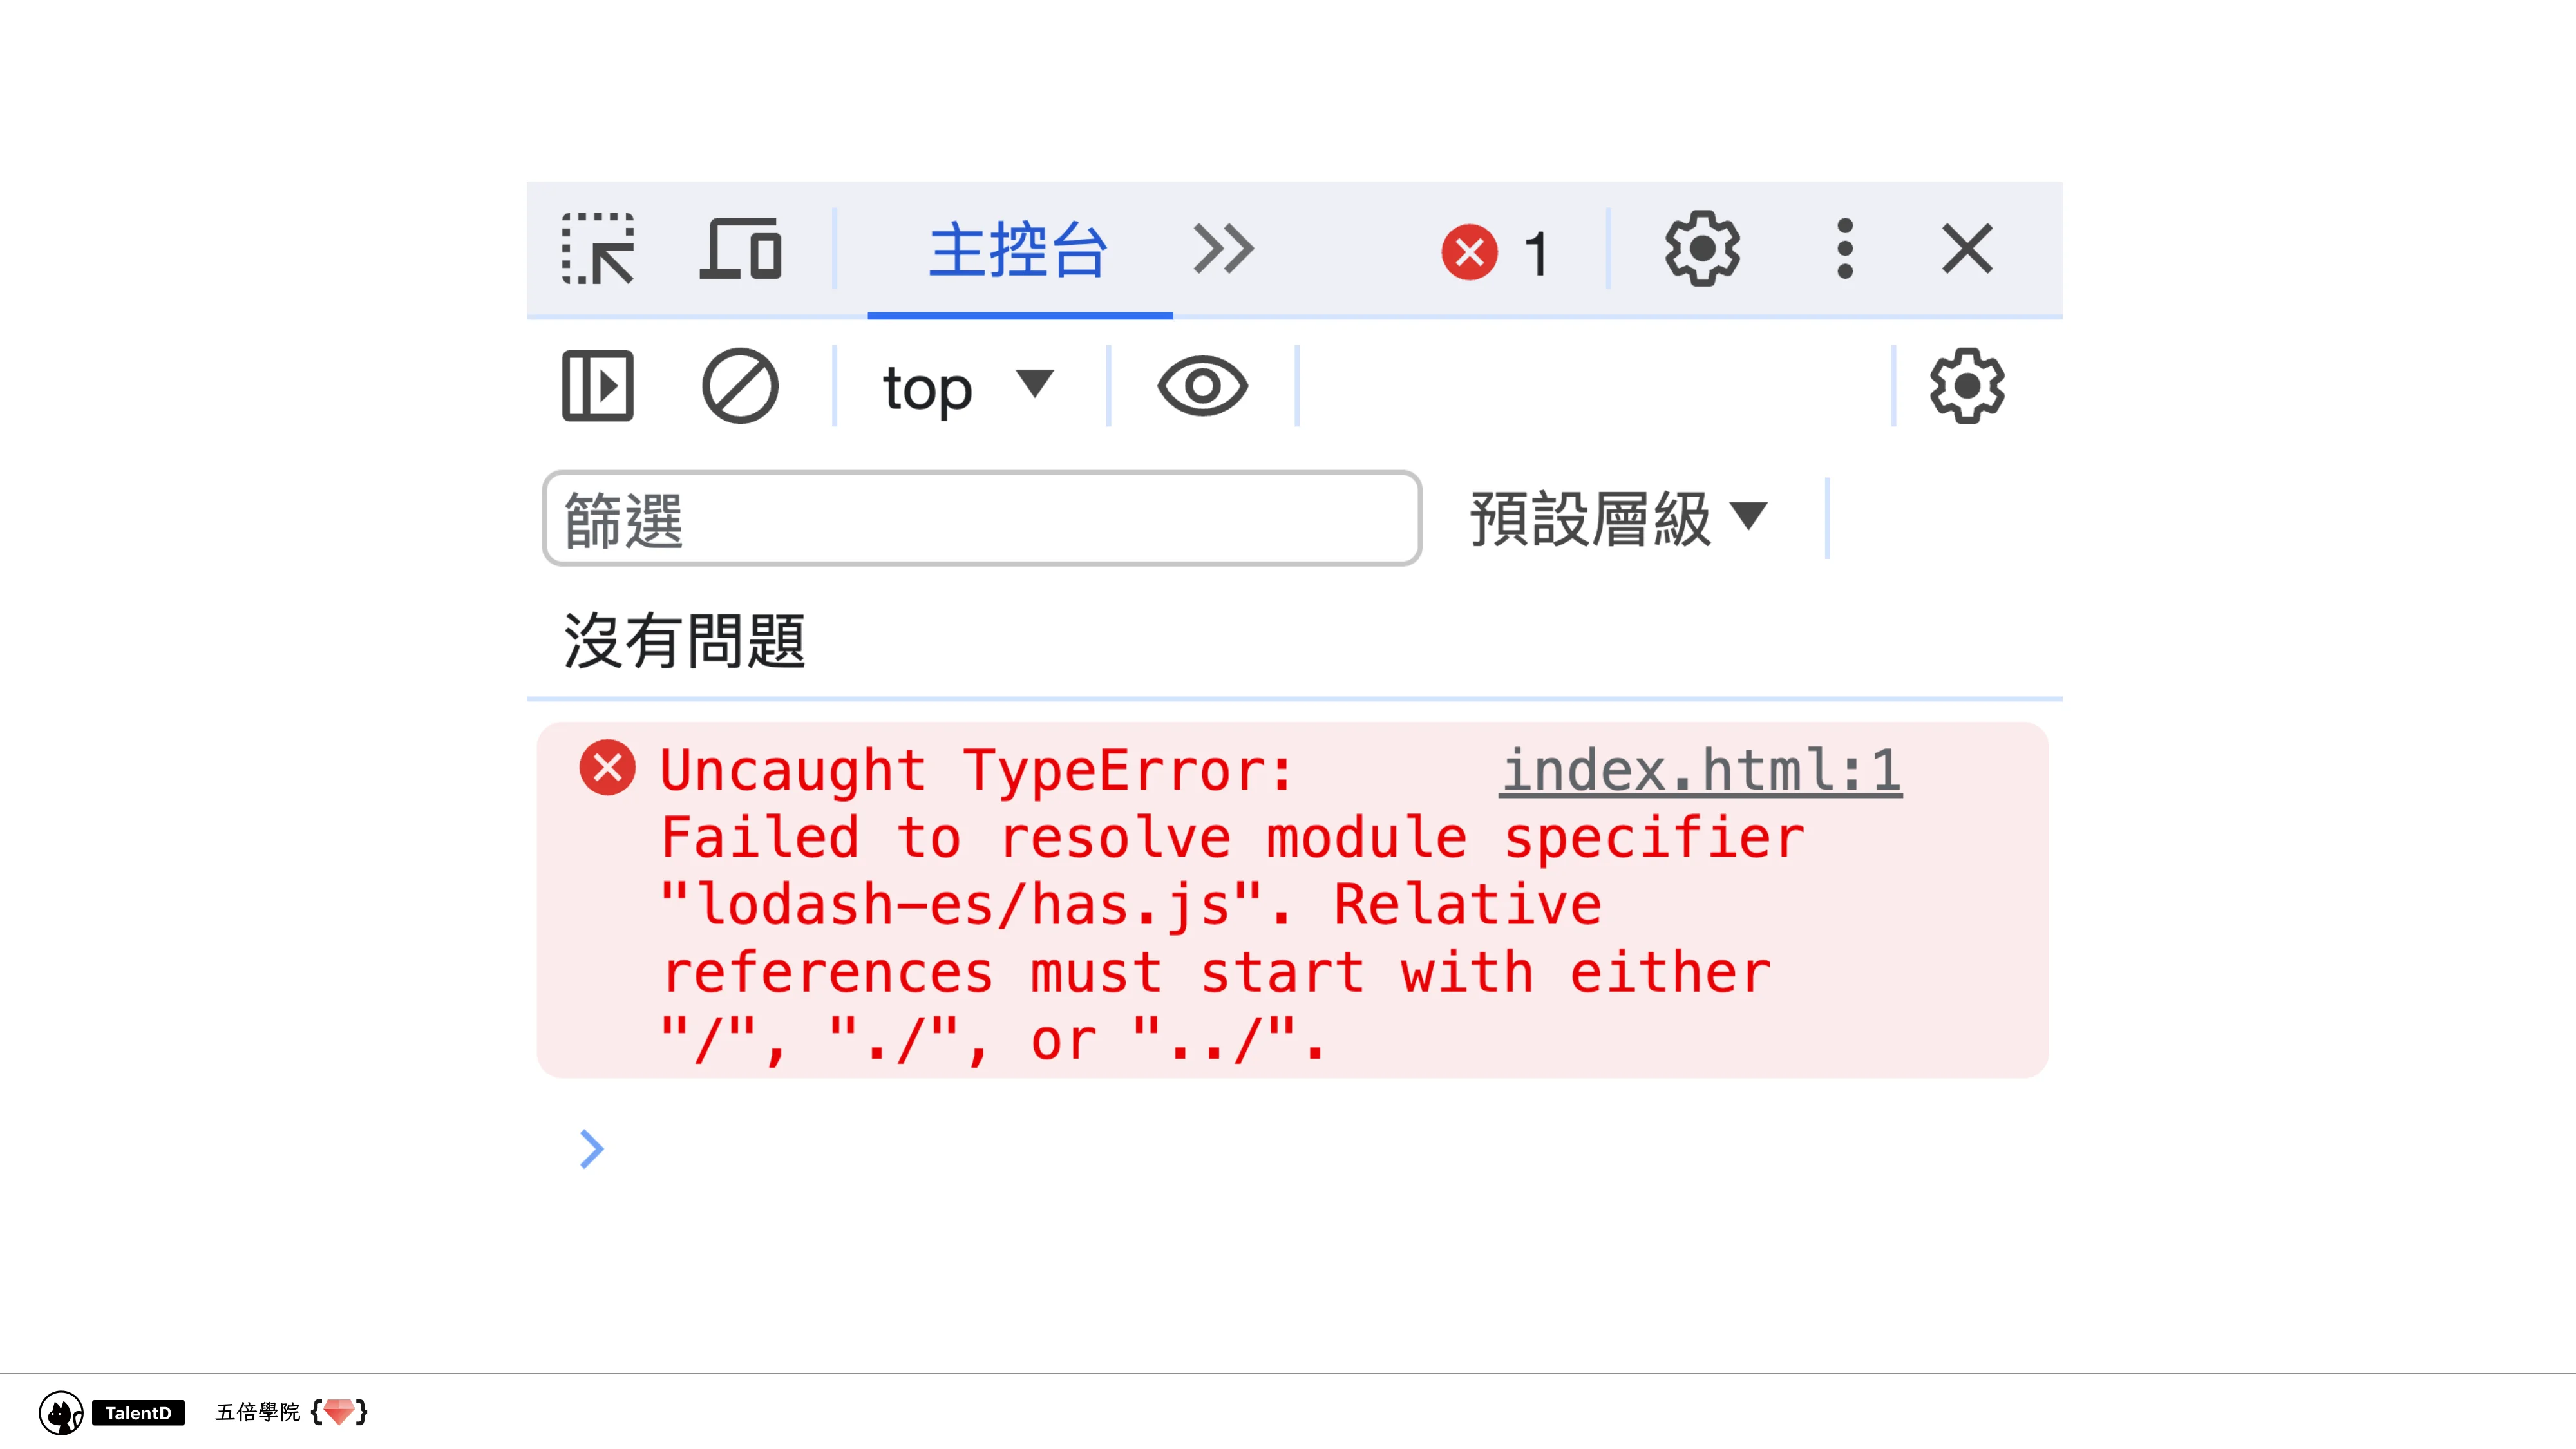Open DevTools settings gear in top bar
Viewport: 2576px width, 1449px height.
coord(1701,249)
